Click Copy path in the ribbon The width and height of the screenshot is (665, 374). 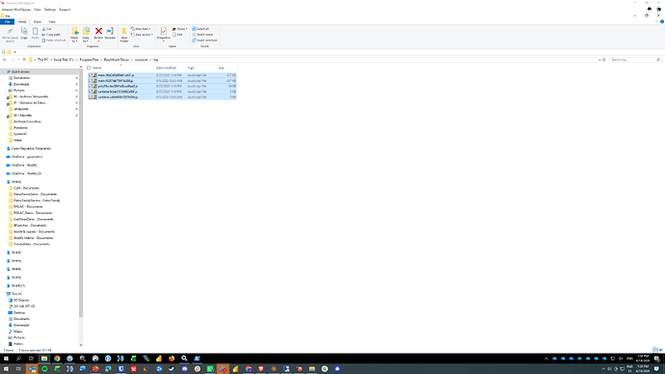click(51, 35)
